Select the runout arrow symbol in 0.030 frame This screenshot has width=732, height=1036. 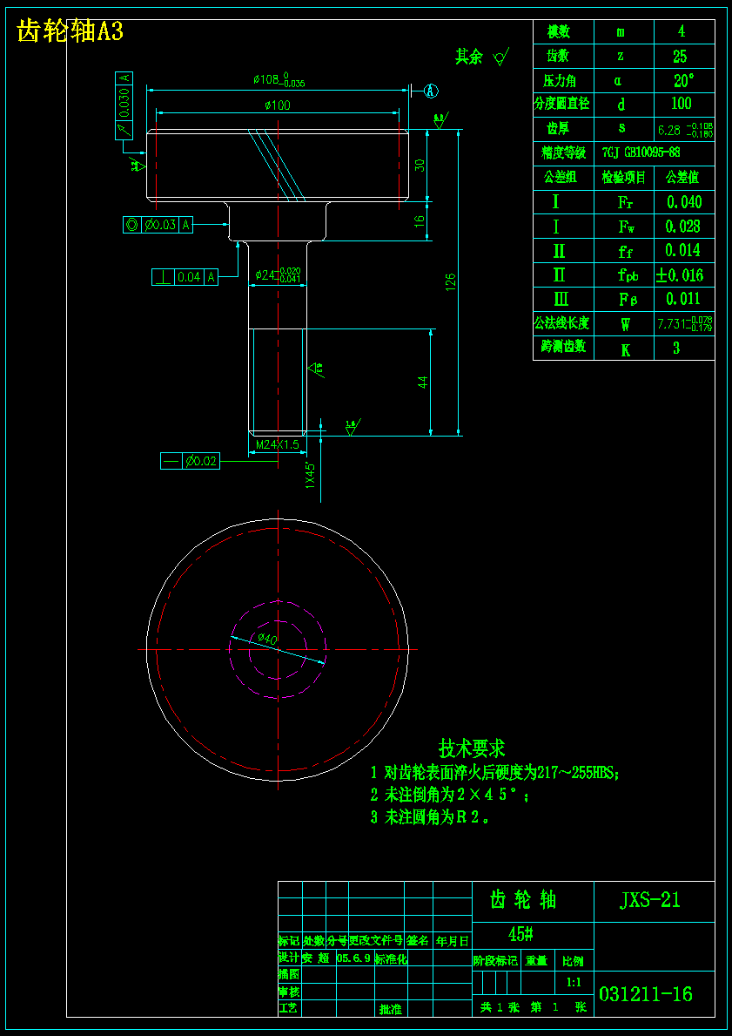pyautogui.click(x=124, y=129)
